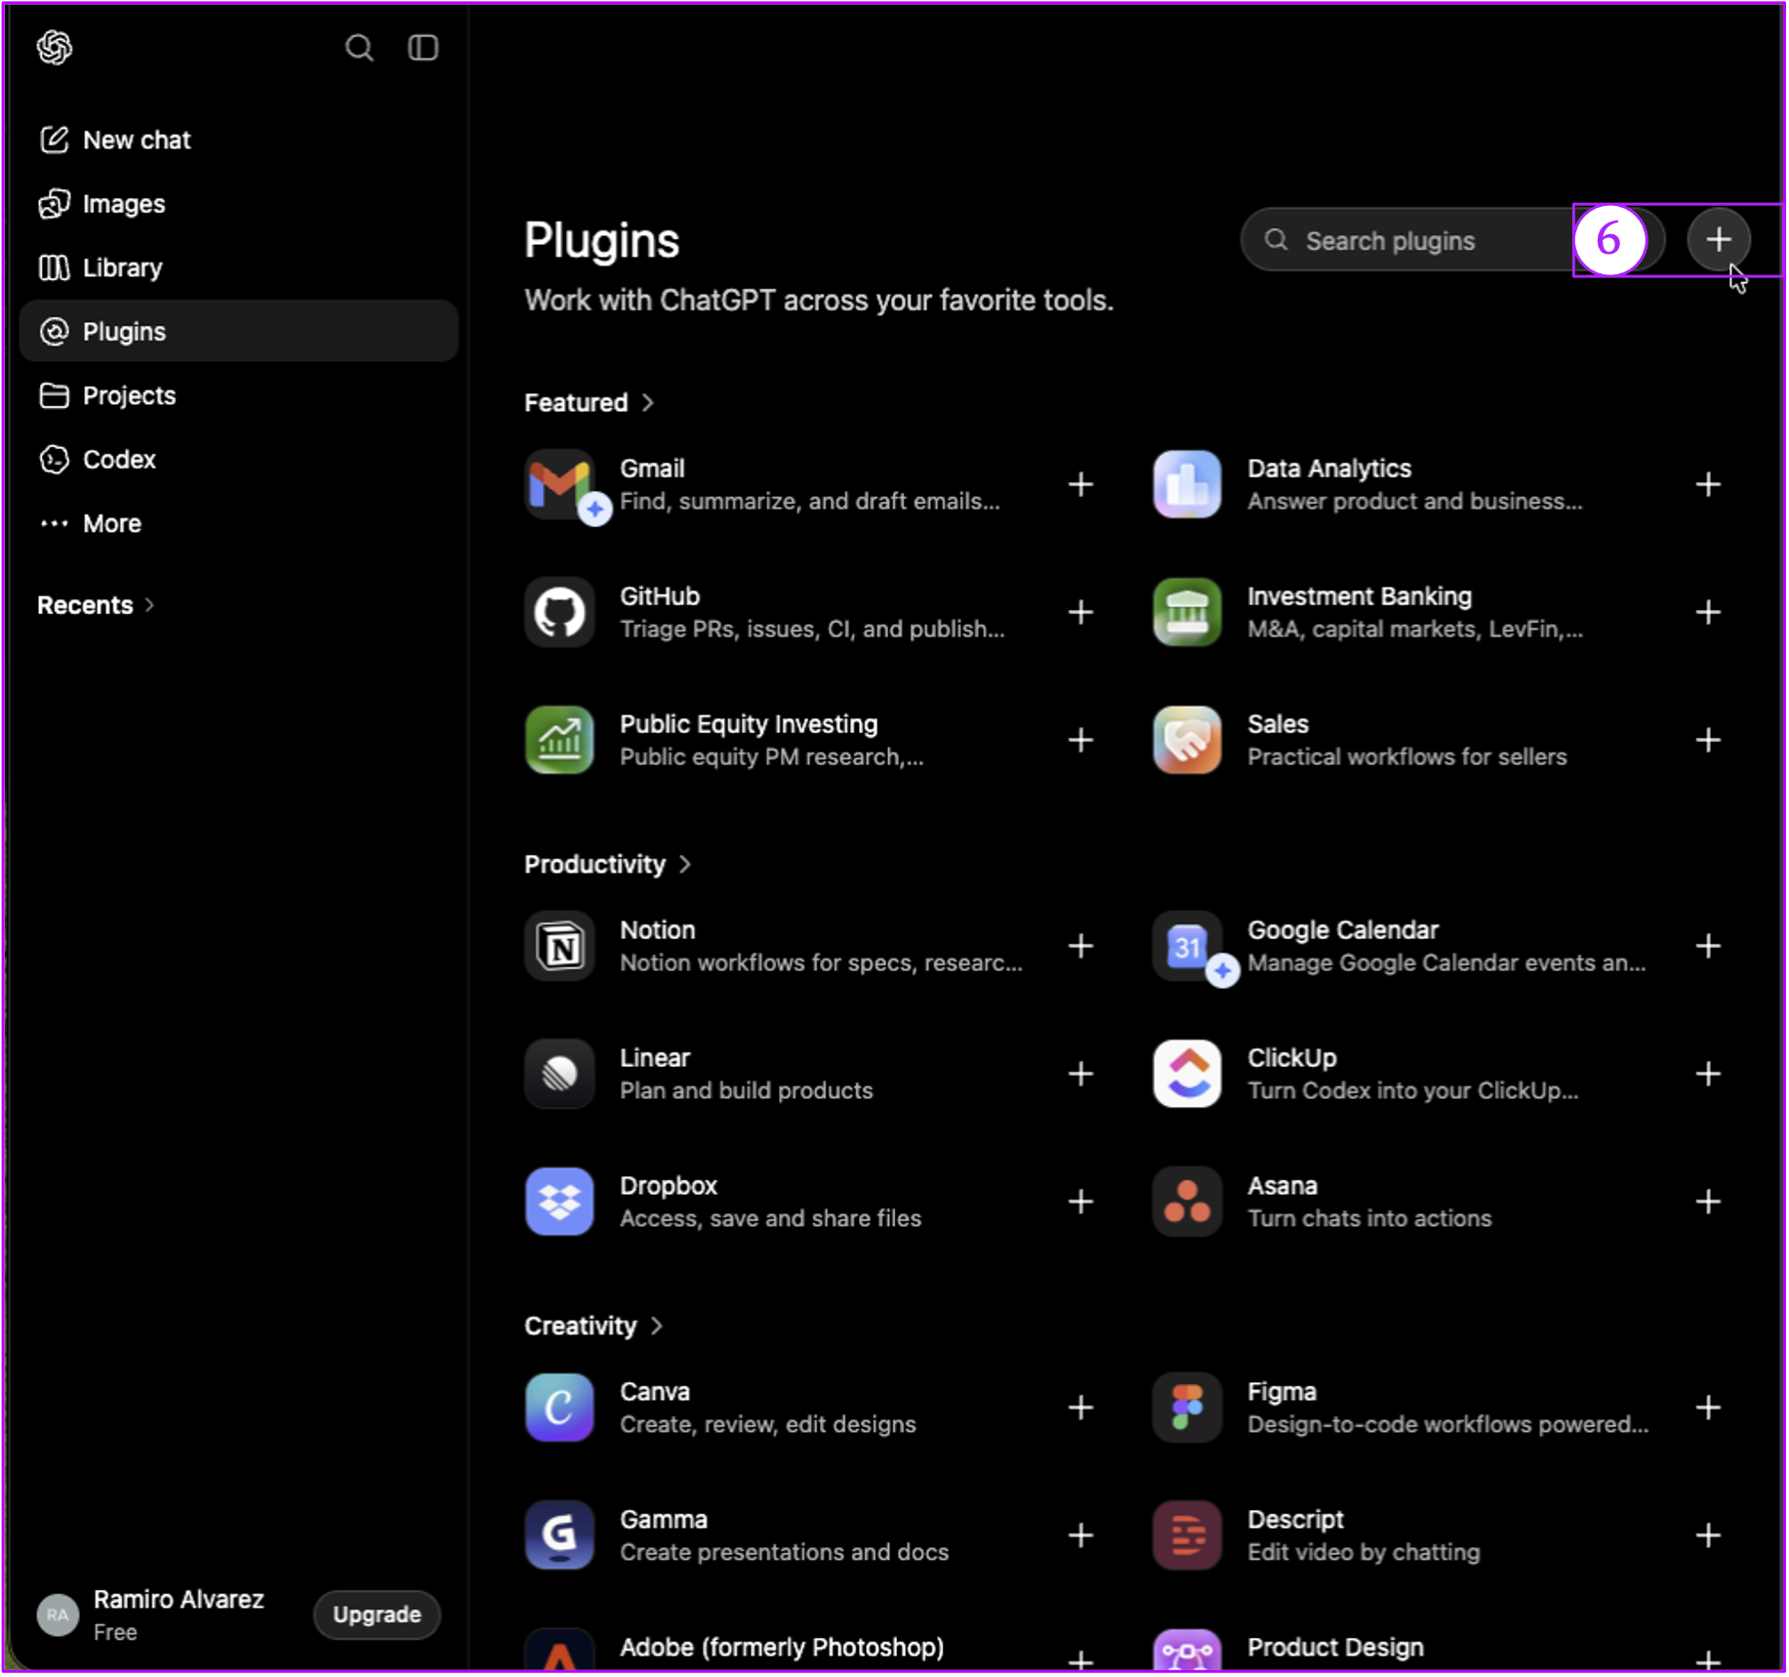Add the Gamma plugin

coord(1080,1535)
